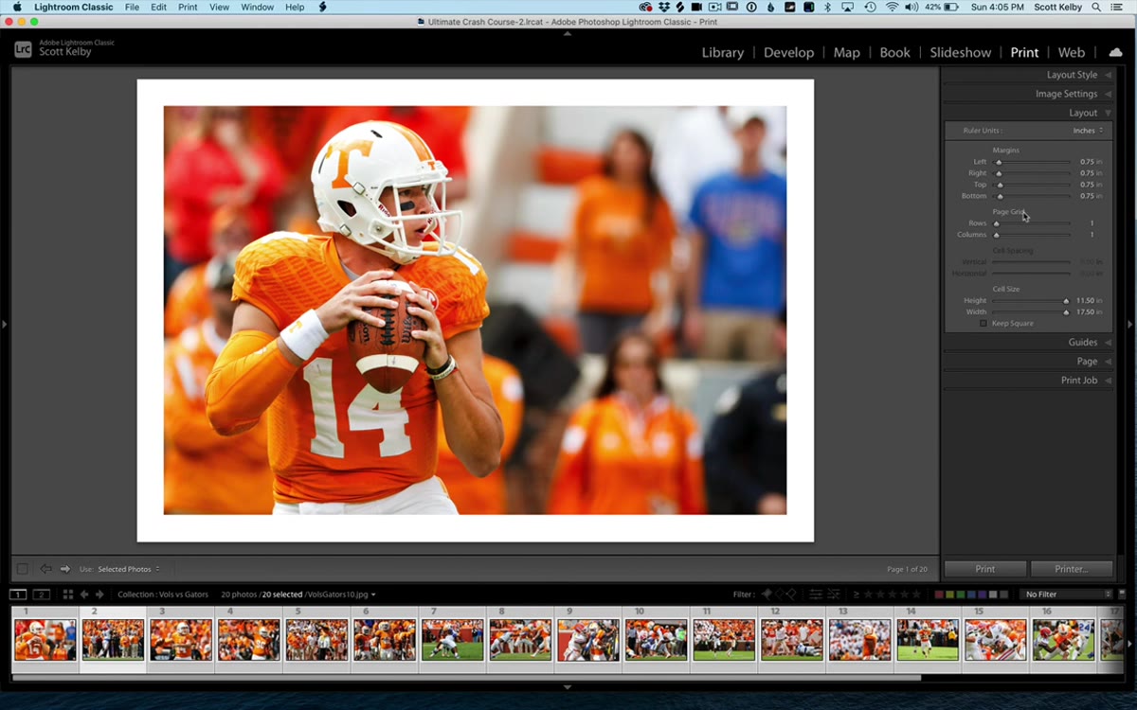1137x710 pixels.
Task: Switch to the Library module
Action: coord(723,52)
